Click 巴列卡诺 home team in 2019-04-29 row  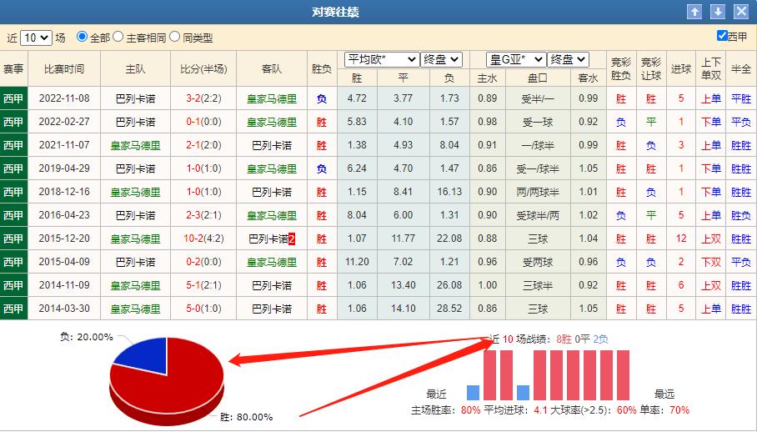point(135,168)
